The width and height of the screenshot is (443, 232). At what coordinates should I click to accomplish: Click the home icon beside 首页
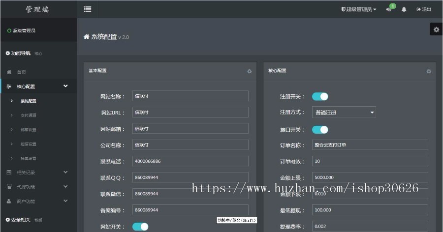pyautogui.click(x=9, y=72)
